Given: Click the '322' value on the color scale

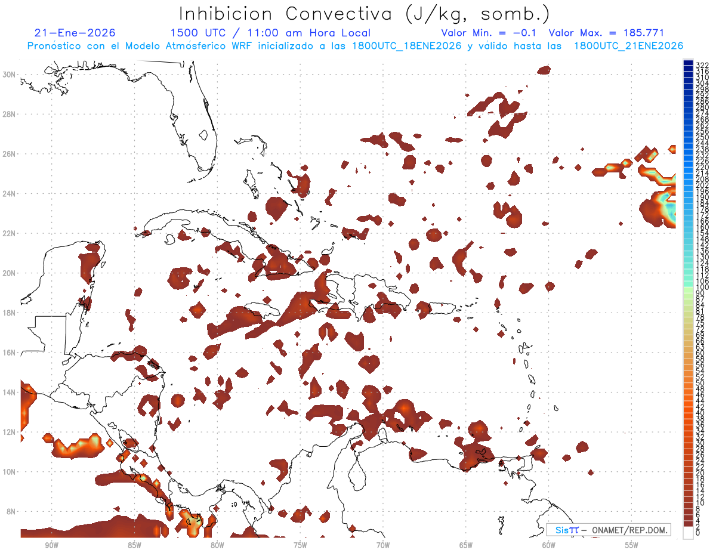Looking at the screenshot, I should [x=702, y=64].
